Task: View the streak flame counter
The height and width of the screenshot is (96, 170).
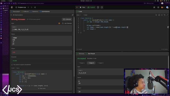Action: coord(163,7)
